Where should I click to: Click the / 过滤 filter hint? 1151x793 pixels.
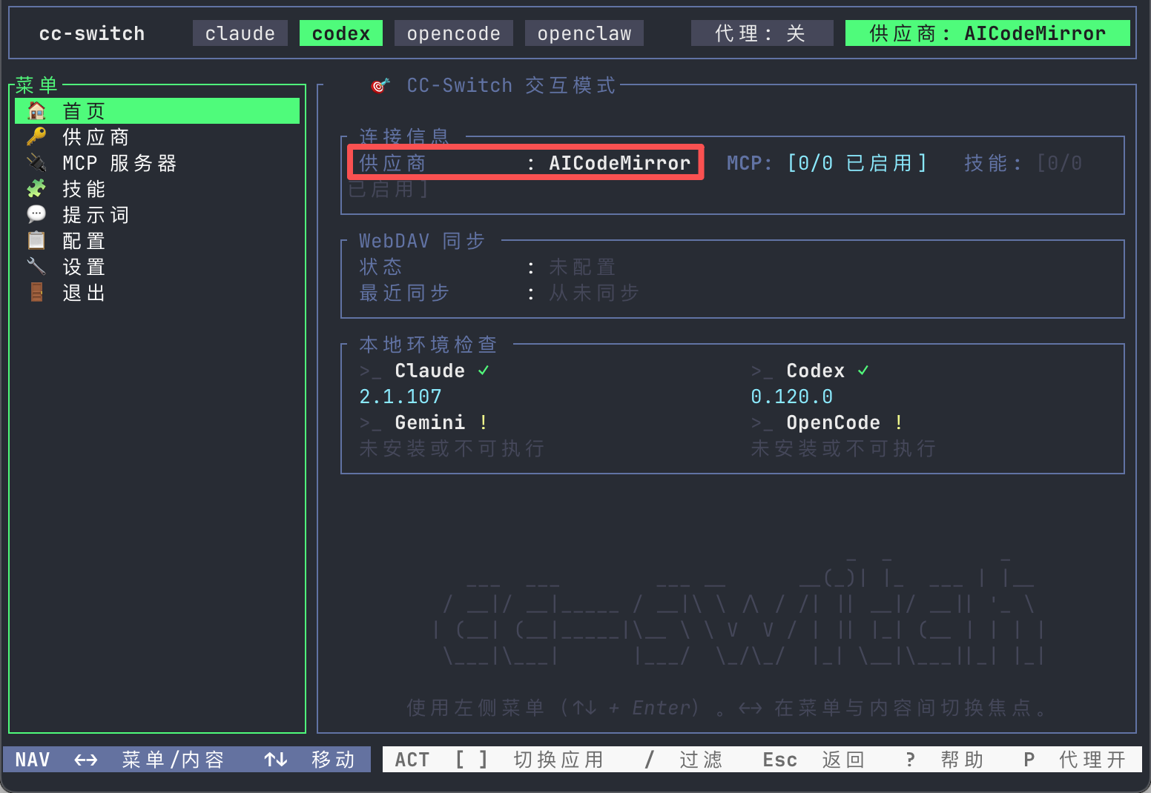pyautogui.click(x=683, y=760)
